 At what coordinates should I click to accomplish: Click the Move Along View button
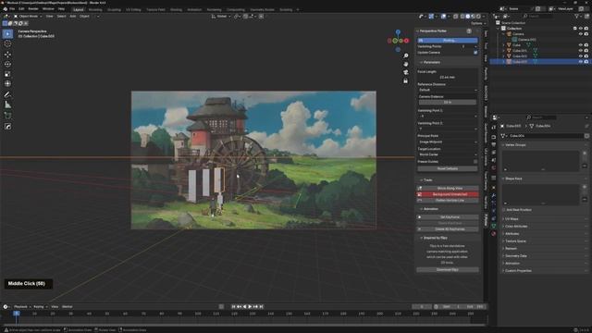pos(448,188)
